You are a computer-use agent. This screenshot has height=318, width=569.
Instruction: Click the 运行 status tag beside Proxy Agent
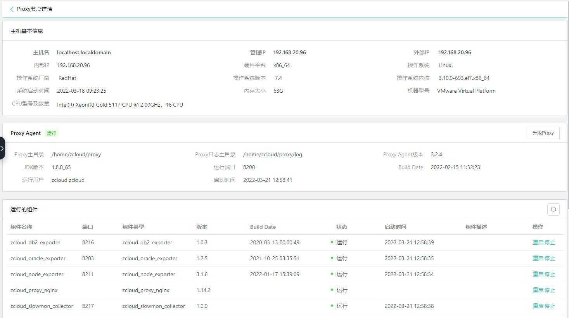pyautogui.click(x=52, y=133)
